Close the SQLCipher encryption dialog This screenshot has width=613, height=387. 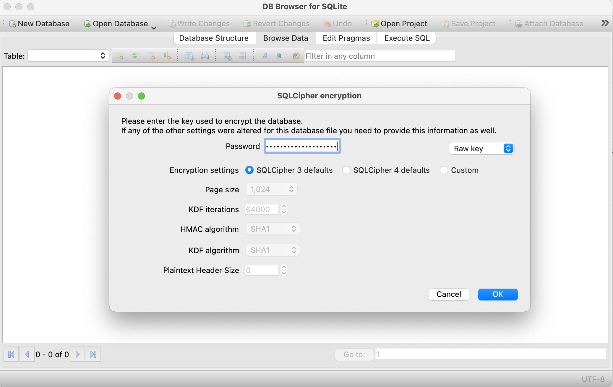tap(118, 96)
